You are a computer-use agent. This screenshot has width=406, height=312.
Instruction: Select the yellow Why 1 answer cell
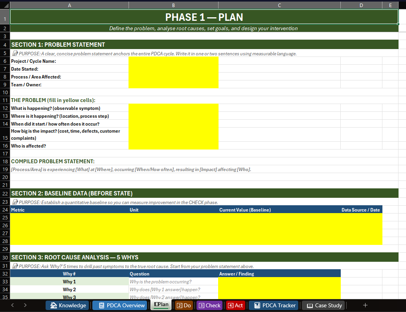(279, 281)
